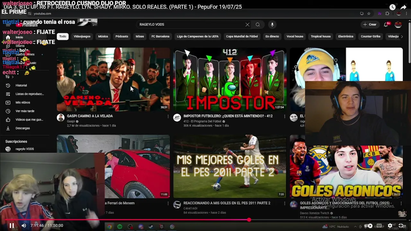Select the Todo filter chip

pyautogui.click(x=63, y=36)
